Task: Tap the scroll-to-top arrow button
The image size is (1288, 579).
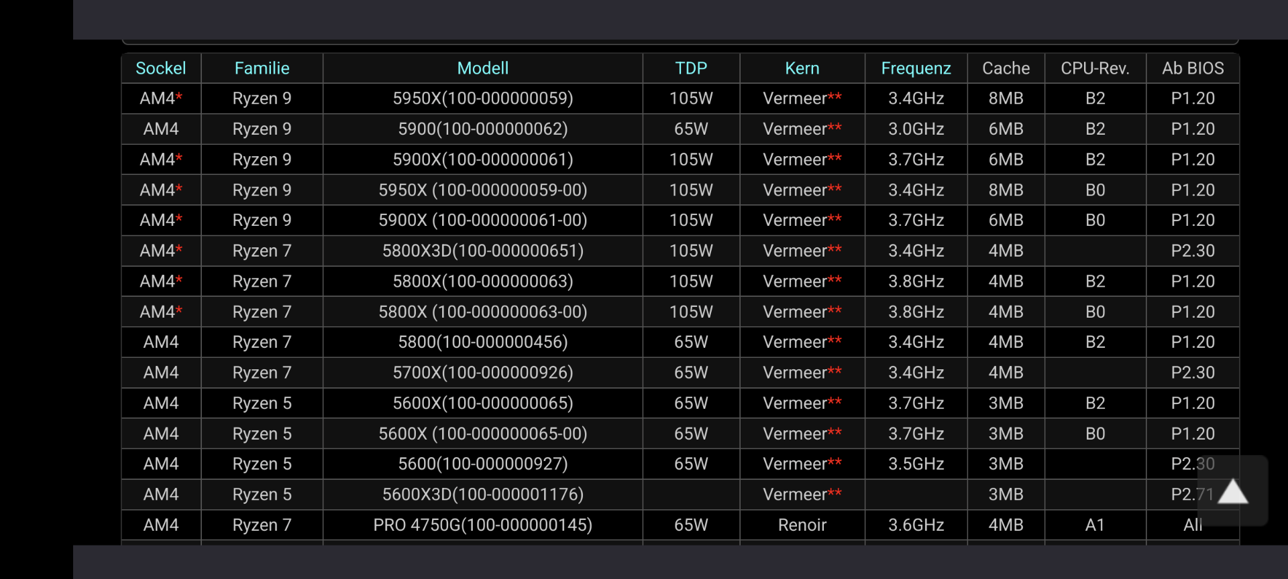Action: click(x=1233, y=492)
